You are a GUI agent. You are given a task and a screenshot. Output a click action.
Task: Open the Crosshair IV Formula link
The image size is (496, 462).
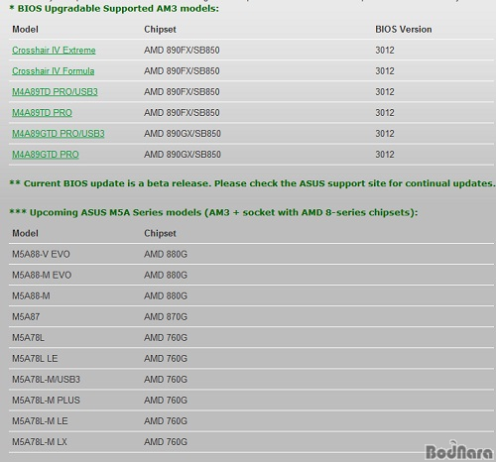tap(54, 71)
